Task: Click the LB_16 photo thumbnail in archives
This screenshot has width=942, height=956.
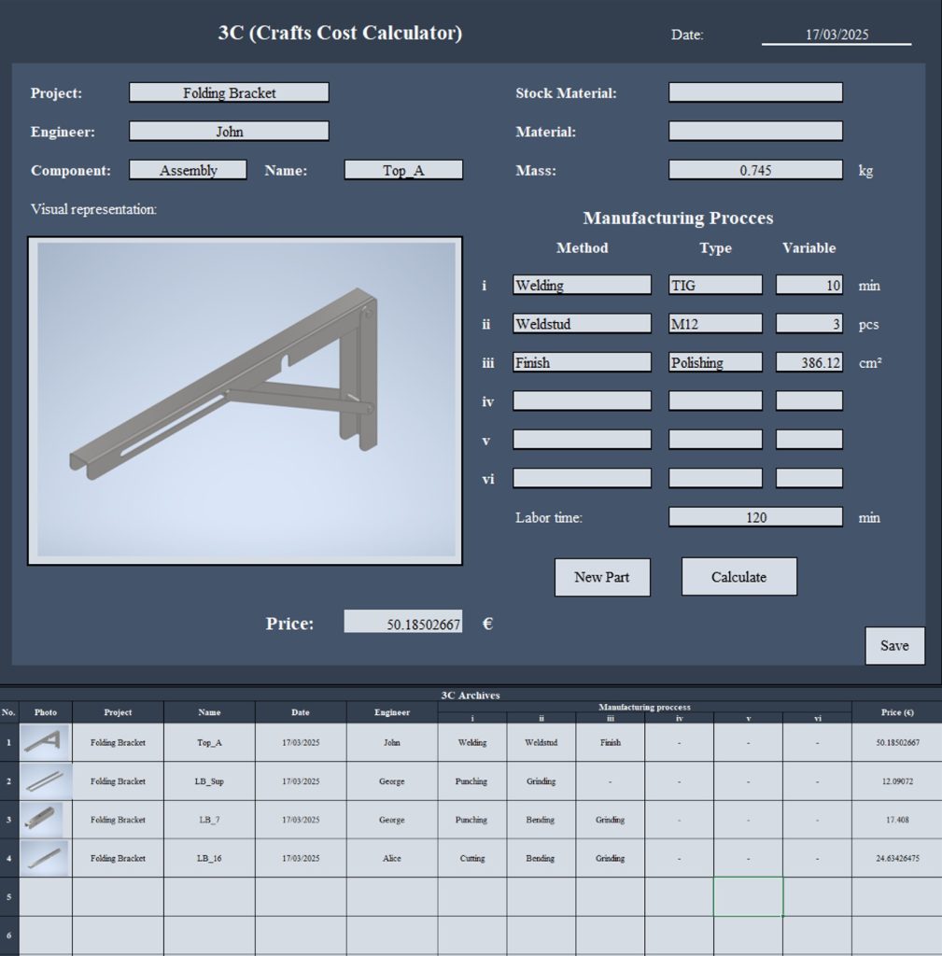Action: [x=45, y=858]
